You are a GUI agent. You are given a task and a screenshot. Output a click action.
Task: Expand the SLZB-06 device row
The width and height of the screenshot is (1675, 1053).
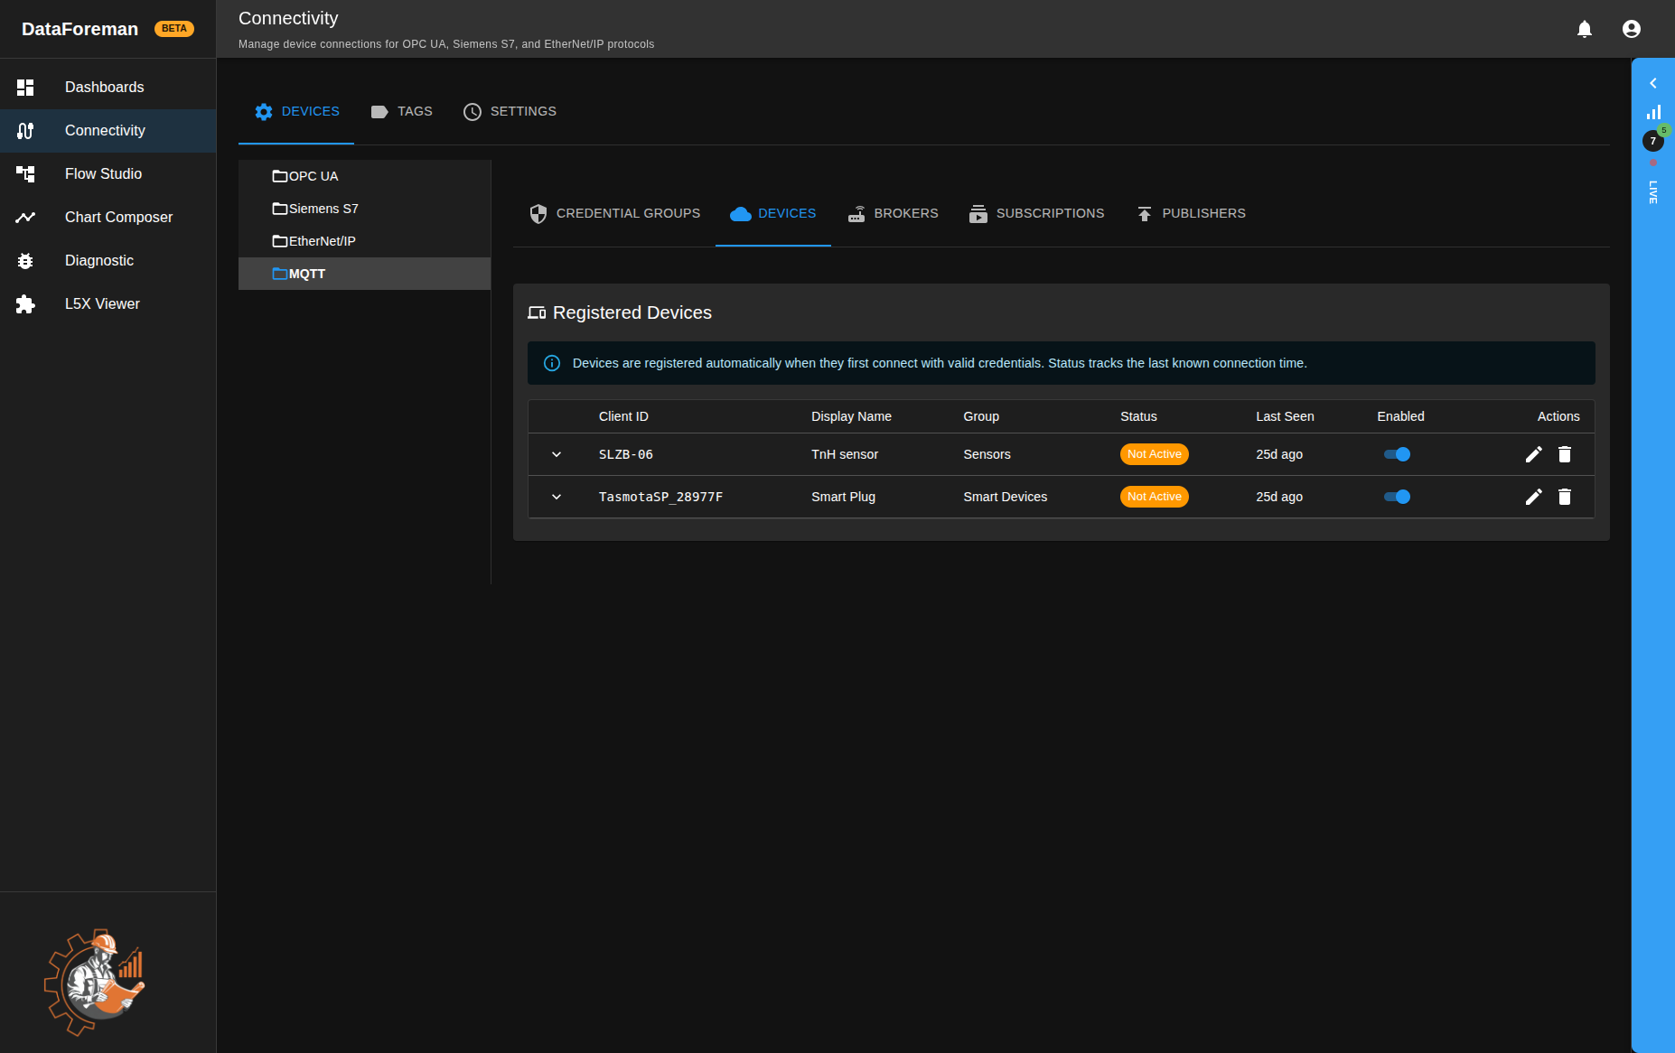[x=557, y=454]
